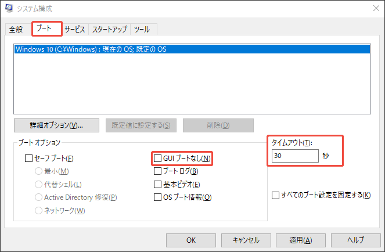Confirm with the OK button
This screenshot has width=385, height=252.
pos(191,240)
